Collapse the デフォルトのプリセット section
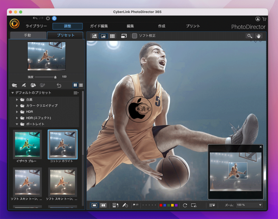The image size is (278, 219). [13, 93]
